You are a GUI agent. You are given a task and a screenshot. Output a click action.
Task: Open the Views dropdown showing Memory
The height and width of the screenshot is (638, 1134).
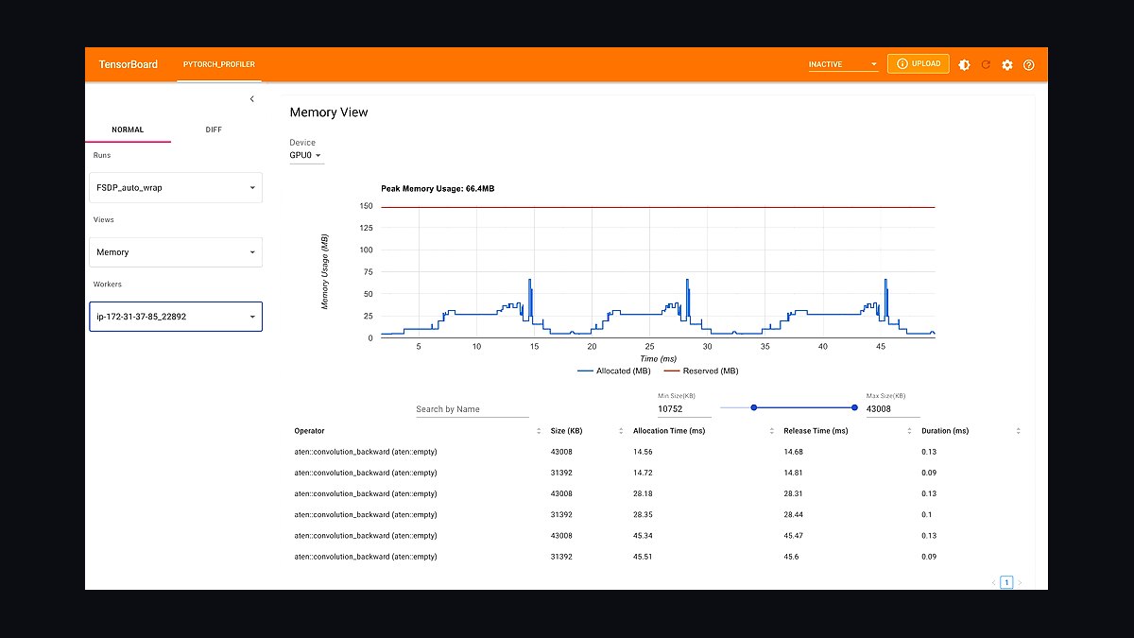click(176, 252)
